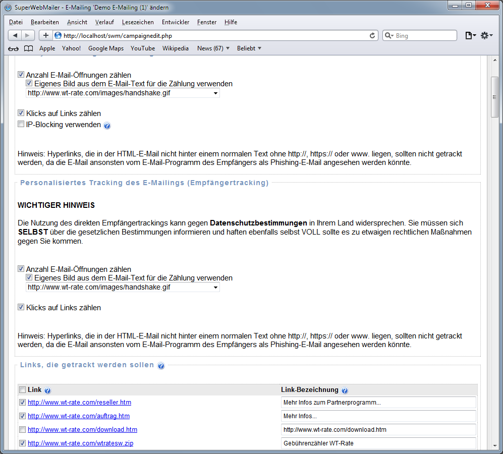503x454 pixels.
Task: Open the Reading List glasses icon
Action: [13, 48]
